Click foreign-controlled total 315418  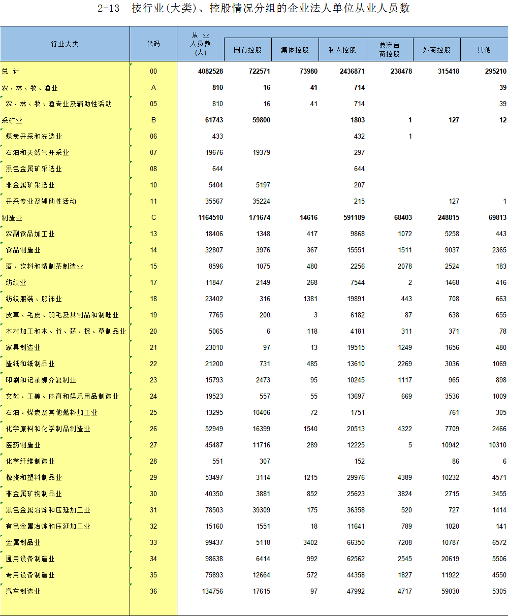448,72
